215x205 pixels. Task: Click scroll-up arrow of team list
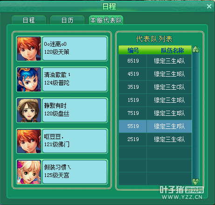[195, 49]
